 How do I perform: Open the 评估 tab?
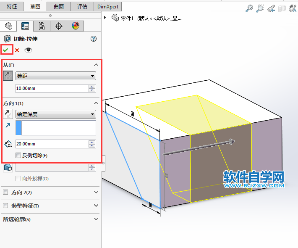pos(82,7)
